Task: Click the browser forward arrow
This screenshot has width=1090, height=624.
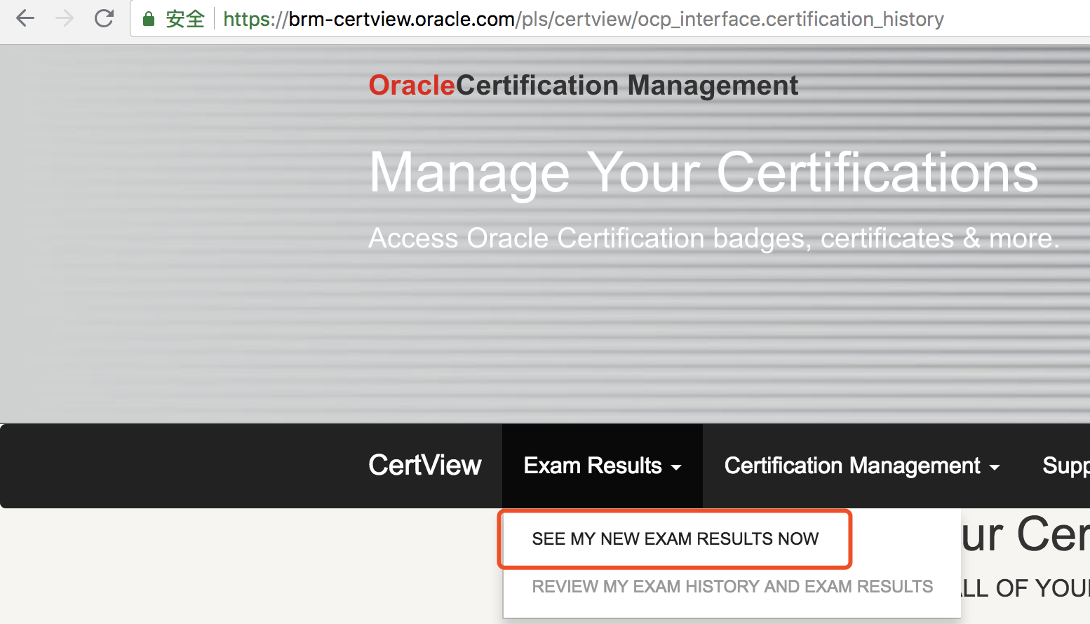Action: tap(65, 18)
